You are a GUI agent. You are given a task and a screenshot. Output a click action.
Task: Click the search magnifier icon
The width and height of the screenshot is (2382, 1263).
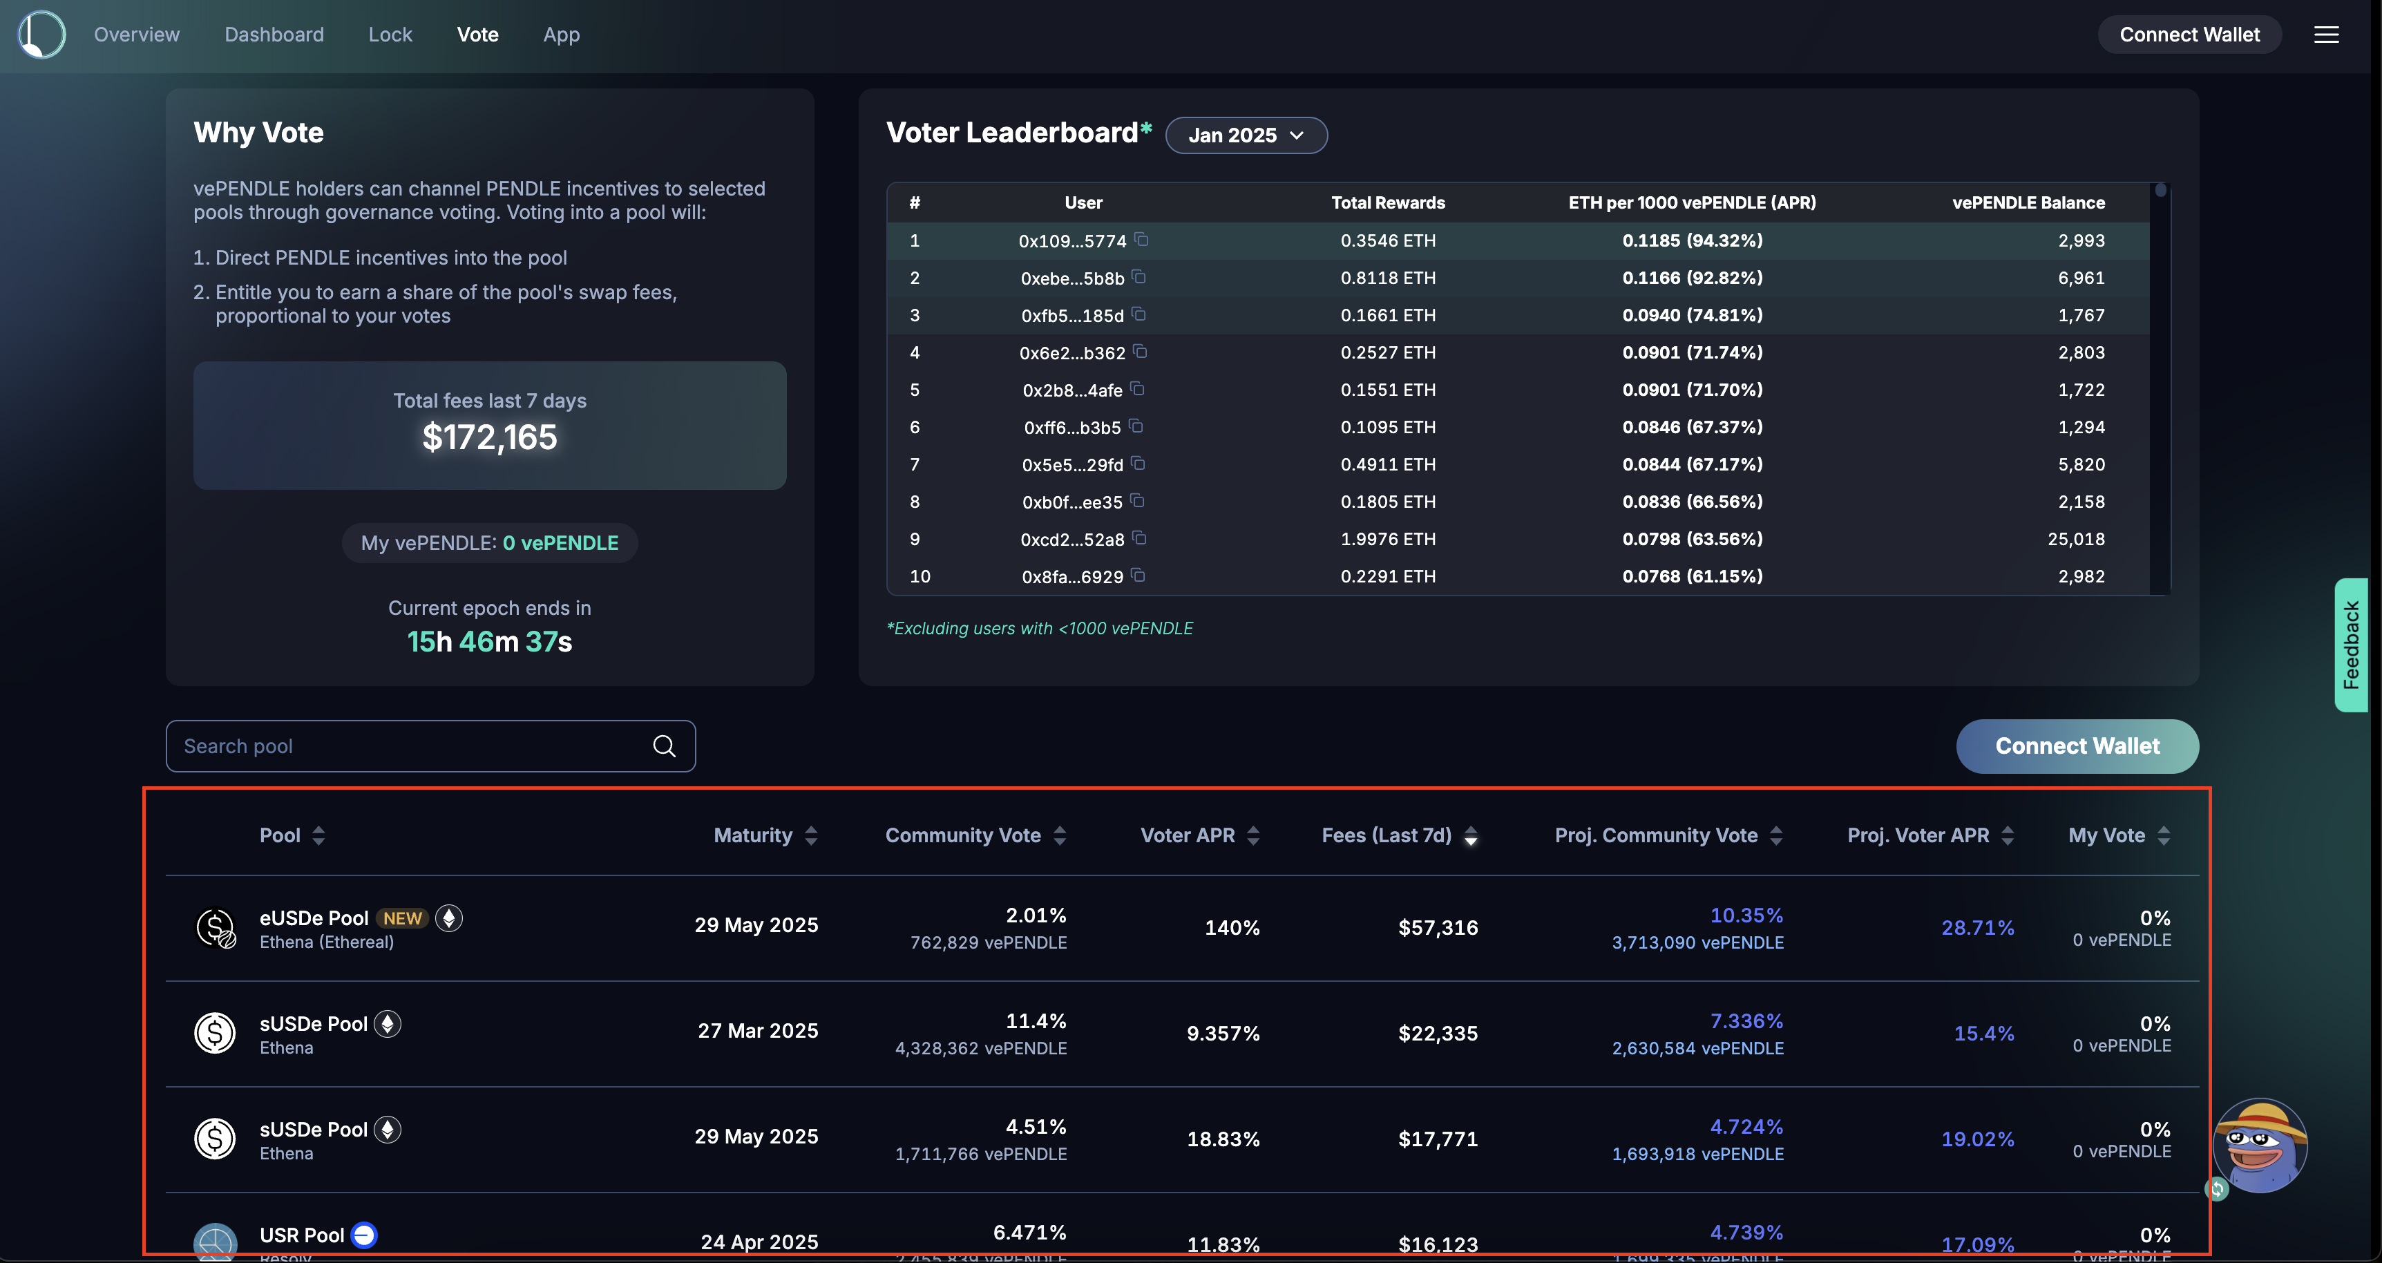(x=664, y=746)
